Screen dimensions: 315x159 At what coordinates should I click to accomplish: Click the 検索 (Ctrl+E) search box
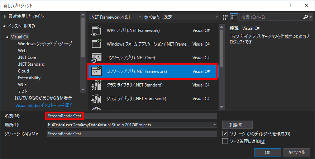(271, 17)
